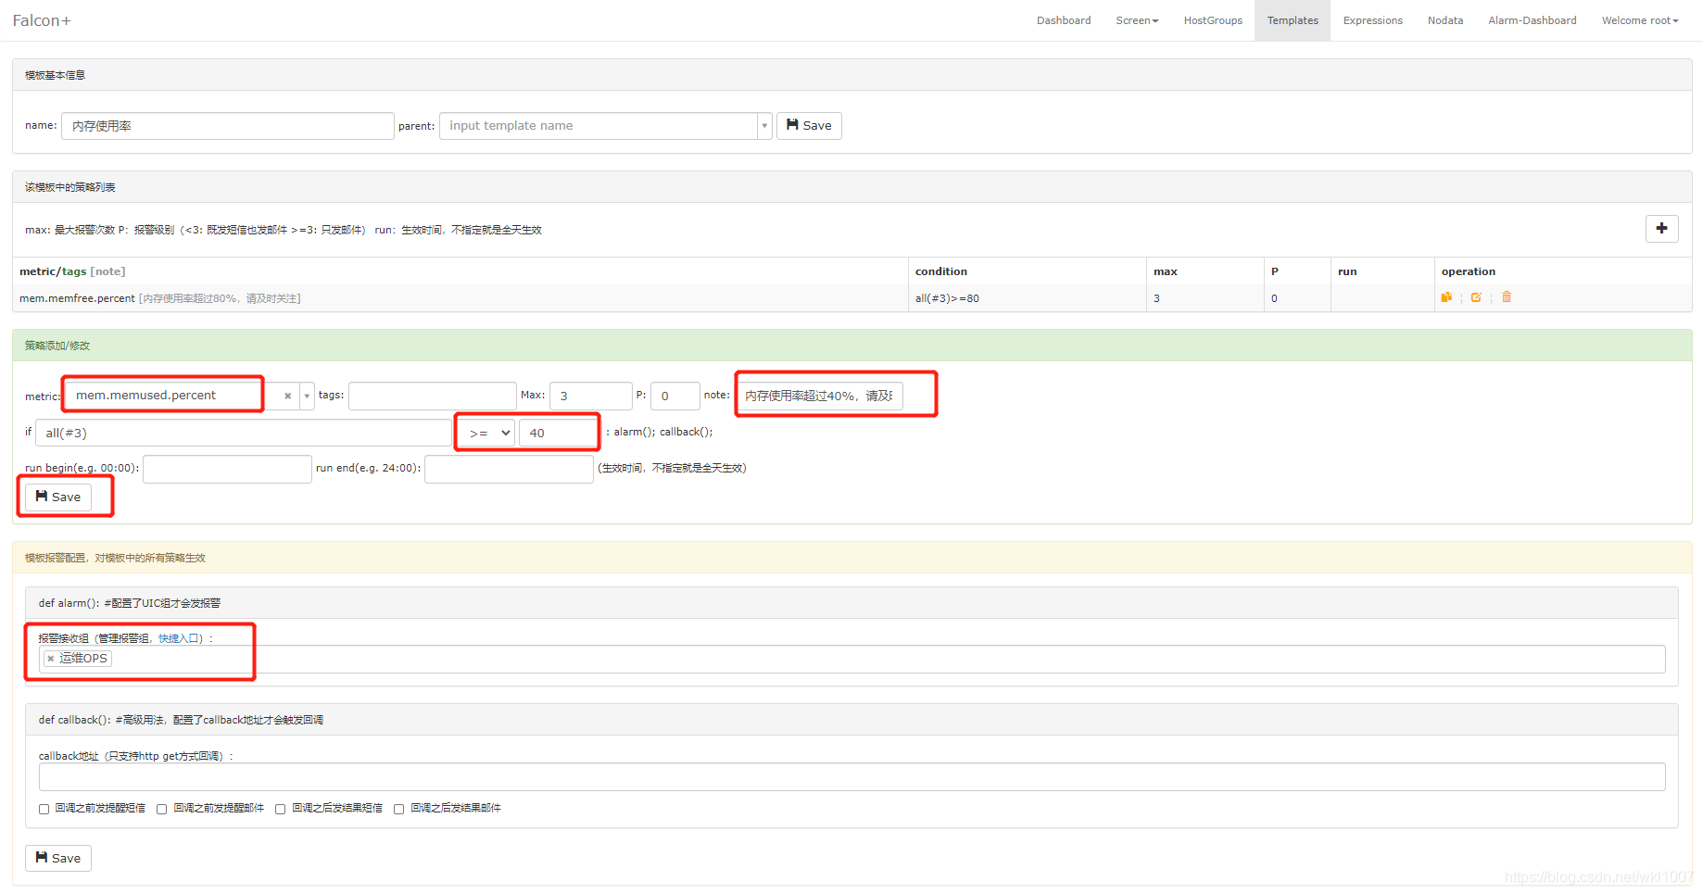The height and width of the screenshot is (894, 1703).
Task: Click the alarm receiver group input area
Action: 852,659
